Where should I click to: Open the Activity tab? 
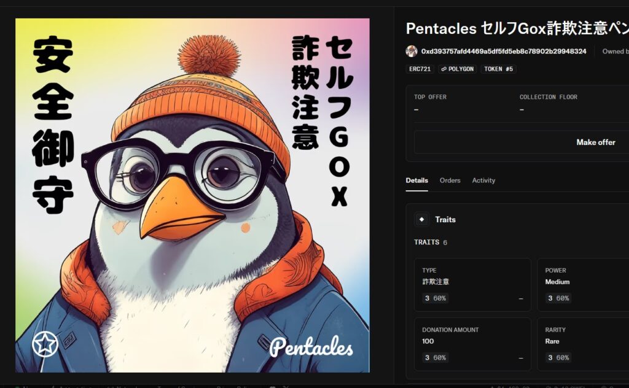483,180
